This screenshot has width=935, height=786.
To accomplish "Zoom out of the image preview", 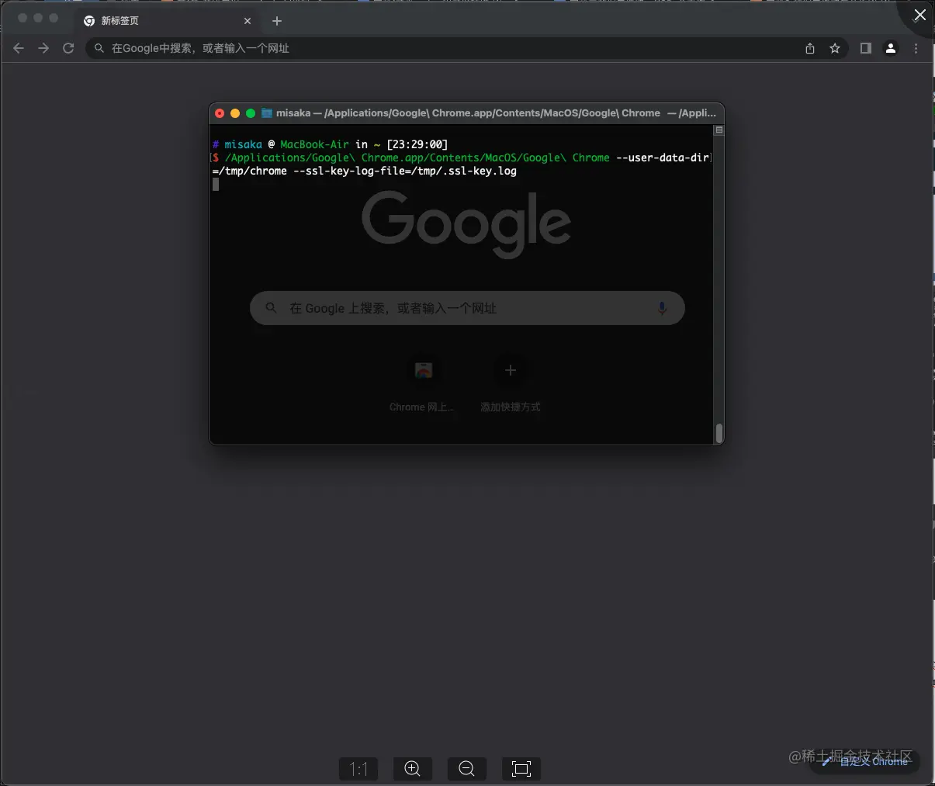I will click(x=467, y=769).
